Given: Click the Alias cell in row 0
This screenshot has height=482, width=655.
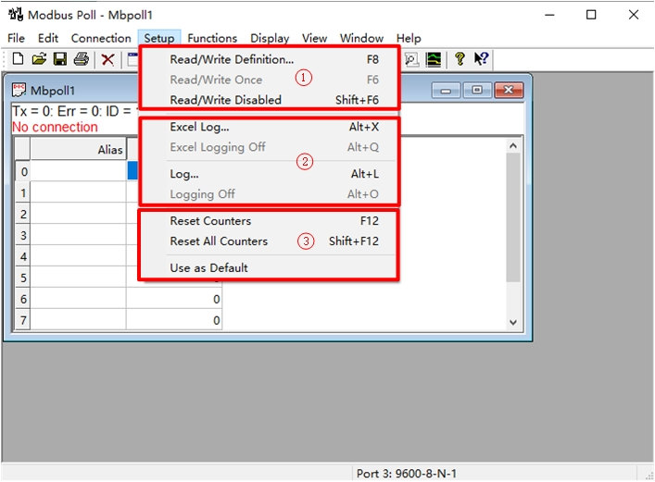Looking at the screenshot, I should pos(78,171).
